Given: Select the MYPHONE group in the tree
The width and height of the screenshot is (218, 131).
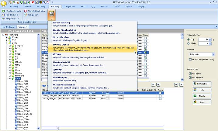Looking at the screenshot, I should click(x=19, y=76).
